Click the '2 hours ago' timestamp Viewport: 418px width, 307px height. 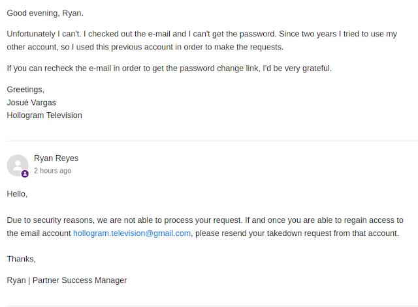(x=53, y=171)
